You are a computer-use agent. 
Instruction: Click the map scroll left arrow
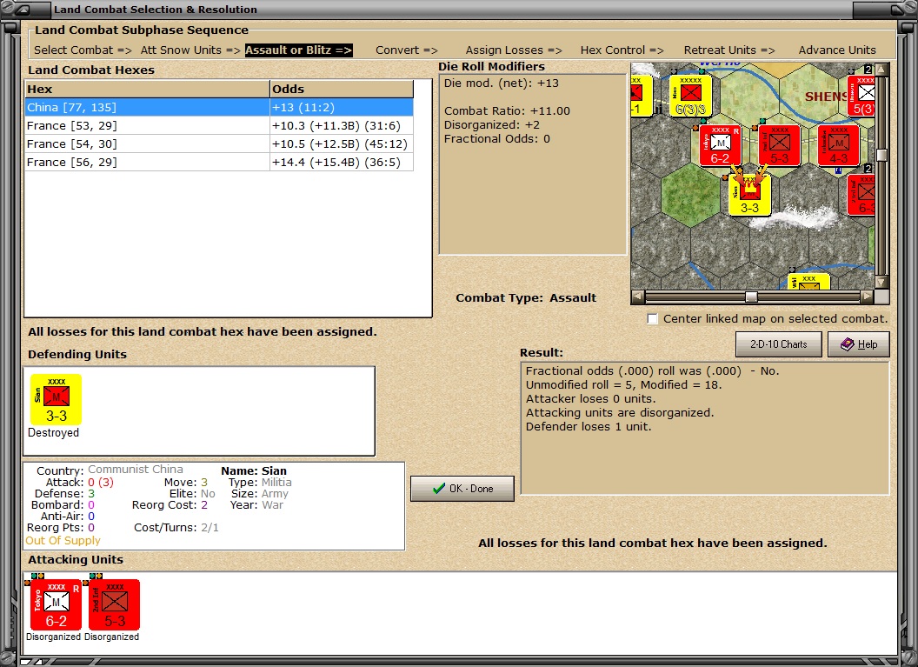click(638, 297)
